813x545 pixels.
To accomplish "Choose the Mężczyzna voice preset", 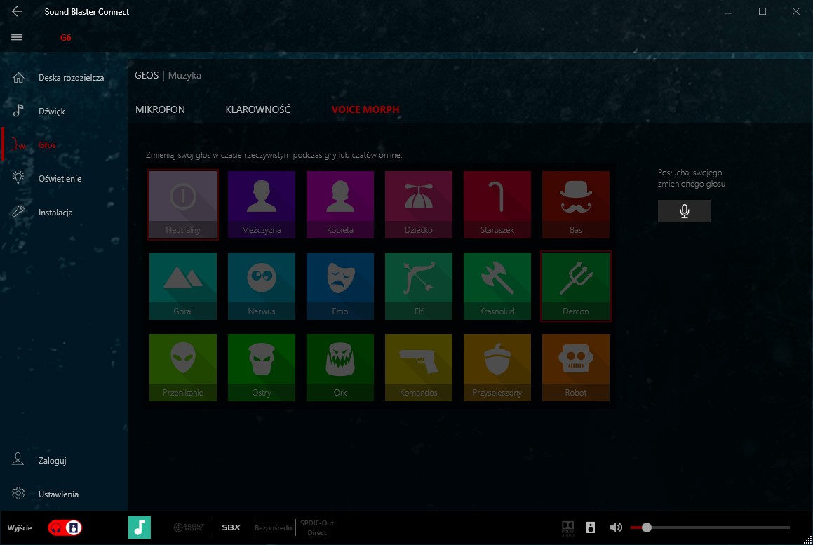I will point(262,205).
